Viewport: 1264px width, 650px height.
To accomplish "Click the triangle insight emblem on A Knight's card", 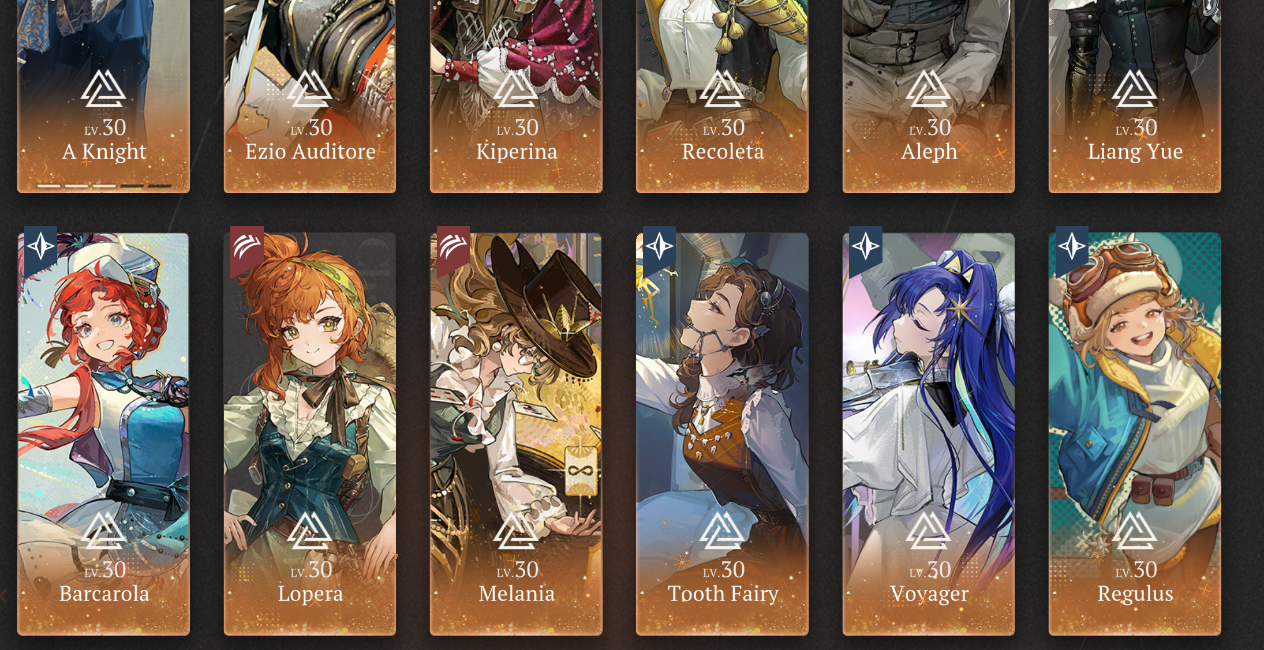I will click(103, 89).
